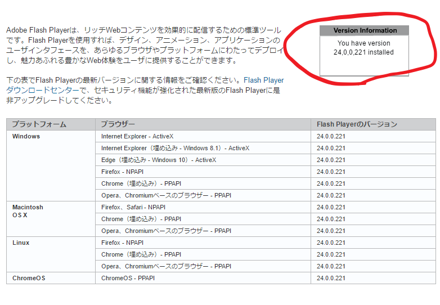The height and width of the screenshot is (305, 440).
Task: Select version 24.0.0.221 for Macintosh Opera PPAPI
Action: [373, 231]
